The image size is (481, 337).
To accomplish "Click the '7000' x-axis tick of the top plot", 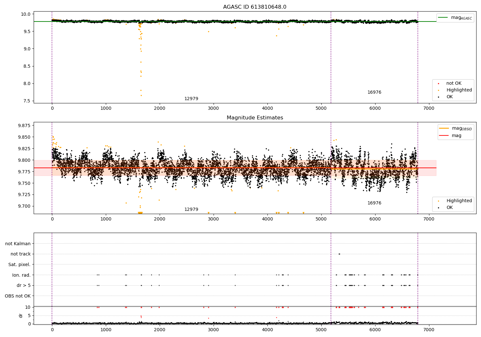I will (x=429, y=108).
